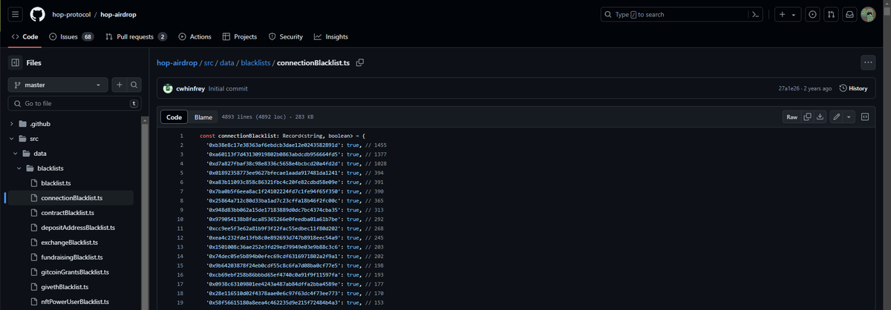Image resolution: width=891 pixels, height=310 pixels.
Task: Collapse the src folder chevron
Action: [11, 139]
